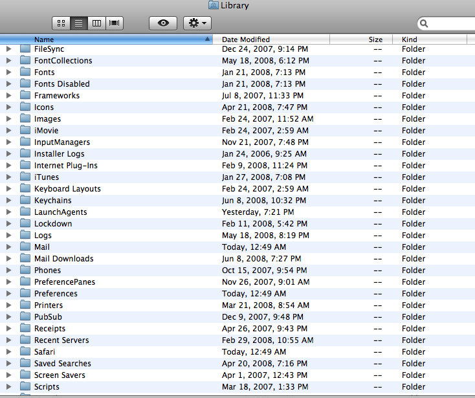Click date Yesterday, 7:21 PM
Viewport: 475px width, 398px height.
[x=258, y=212]
